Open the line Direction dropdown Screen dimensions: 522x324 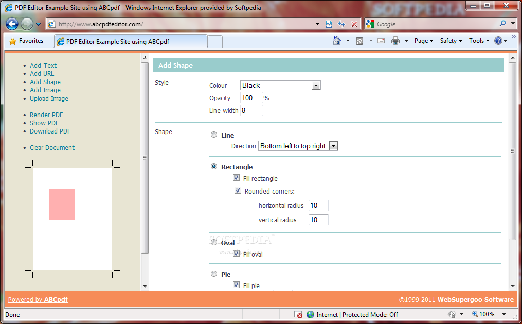pos(298,146)
